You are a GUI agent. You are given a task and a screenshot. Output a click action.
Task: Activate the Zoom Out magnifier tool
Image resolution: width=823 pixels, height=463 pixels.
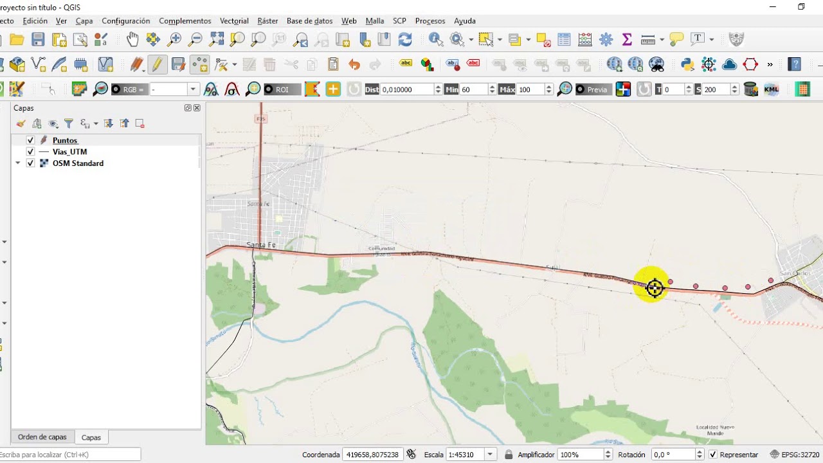pos(195,40)
